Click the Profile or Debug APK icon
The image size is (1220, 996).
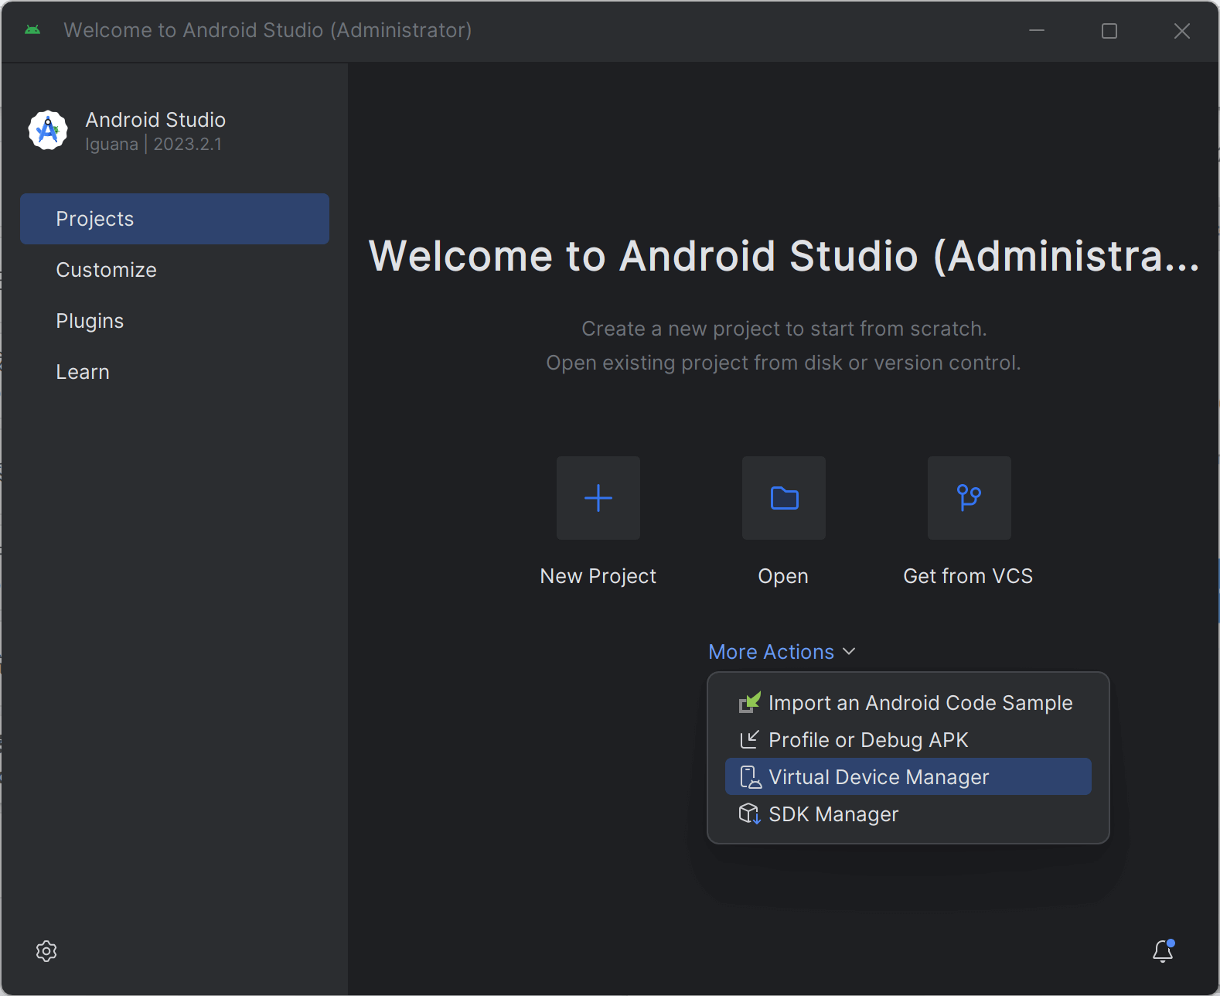749,740
